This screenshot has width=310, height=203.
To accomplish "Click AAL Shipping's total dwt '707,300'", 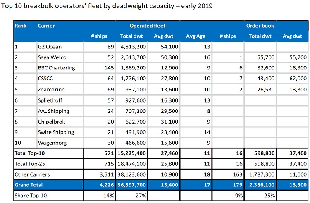I will point(136,111).
